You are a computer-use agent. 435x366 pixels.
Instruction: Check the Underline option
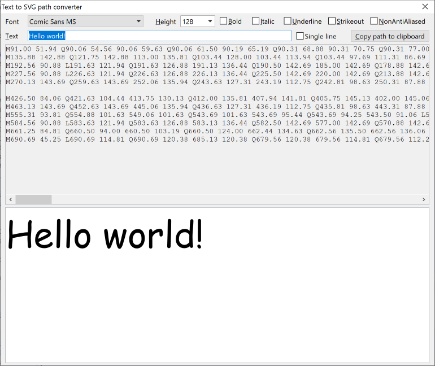tap(288, 21)
